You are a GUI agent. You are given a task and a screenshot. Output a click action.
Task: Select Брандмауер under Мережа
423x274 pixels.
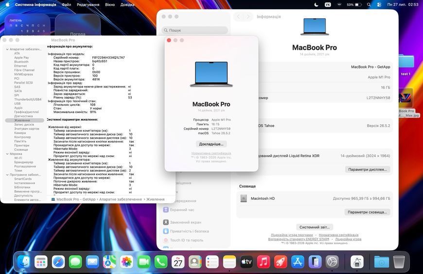pos(24,162)
